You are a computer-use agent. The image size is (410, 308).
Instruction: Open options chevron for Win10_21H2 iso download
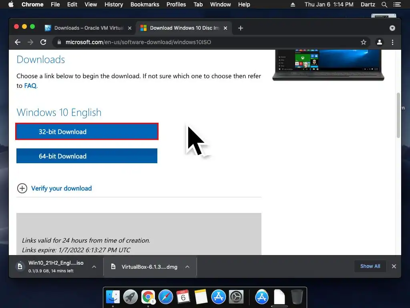pyautogui.click(x=94, y=267)
